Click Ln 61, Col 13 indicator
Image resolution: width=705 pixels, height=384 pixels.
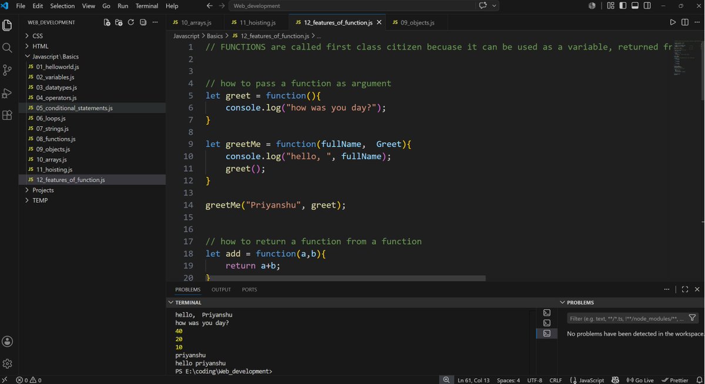coord(473,380)
